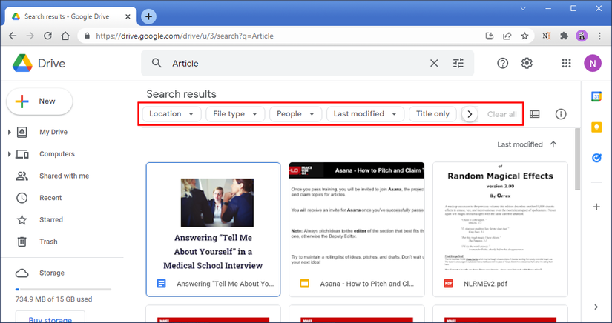Open the Last modified filter dropdown
The image size is (612, 323).
click(365, 114)
